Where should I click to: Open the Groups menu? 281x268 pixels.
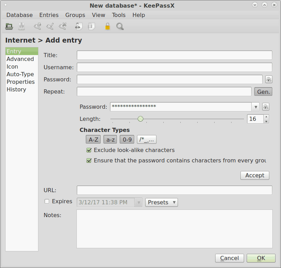(75, 15)
